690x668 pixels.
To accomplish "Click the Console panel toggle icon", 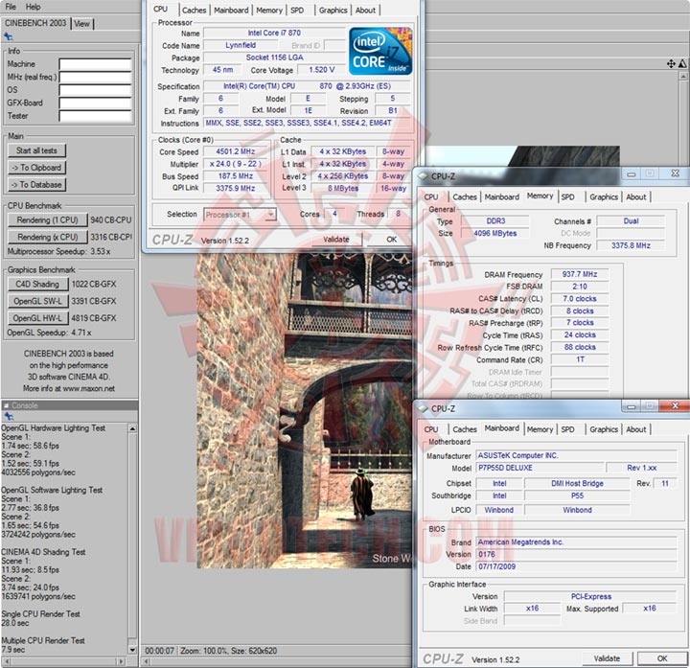I will [x=6, y=405].
